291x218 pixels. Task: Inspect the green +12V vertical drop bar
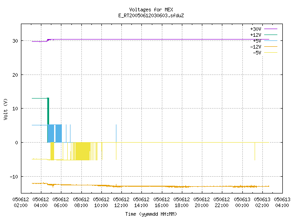pyautogui.click(x=48, y=111)
